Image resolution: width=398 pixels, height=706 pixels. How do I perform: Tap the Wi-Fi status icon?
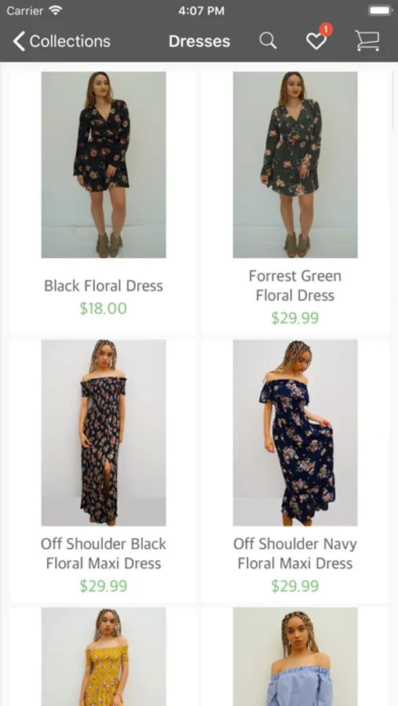tap(56, 10)
